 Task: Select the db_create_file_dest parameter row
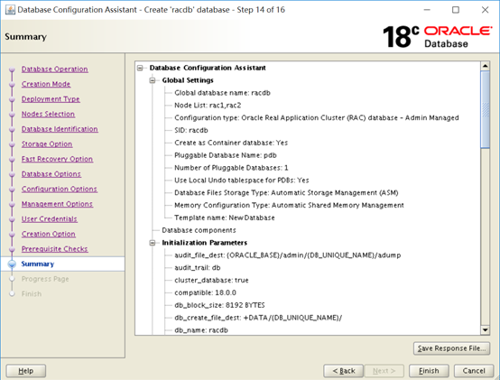[258, 318]
